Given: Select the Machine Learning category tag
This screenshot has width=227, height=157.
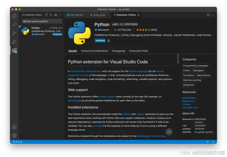Looking at the screenshot, I should [x=192, y=80].
